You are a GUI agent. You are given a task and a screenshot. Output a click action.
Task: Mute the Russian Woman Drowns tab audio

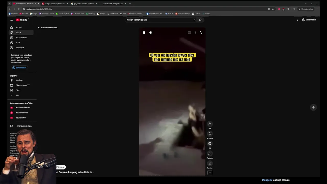coord(36,4)
